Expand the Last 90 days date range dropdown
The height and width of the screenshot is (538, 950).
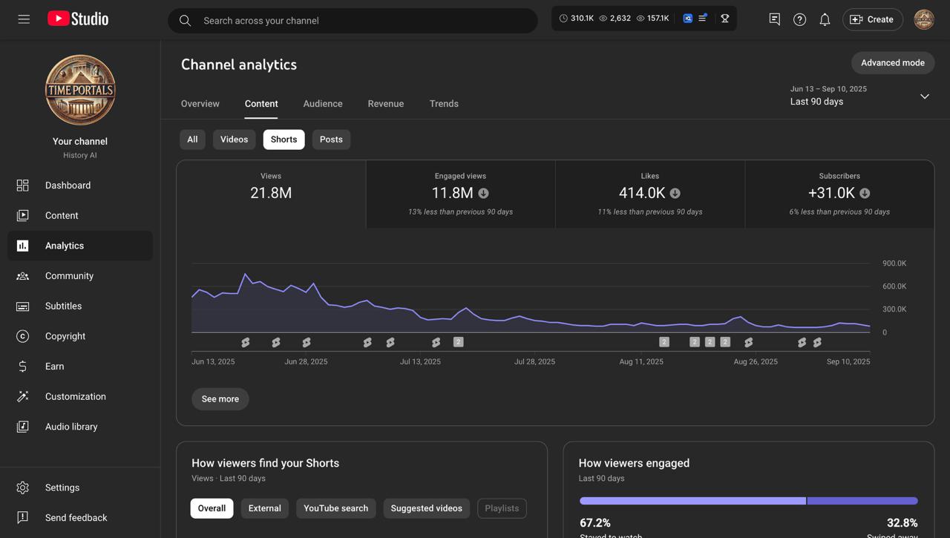[x=924, y=96]
